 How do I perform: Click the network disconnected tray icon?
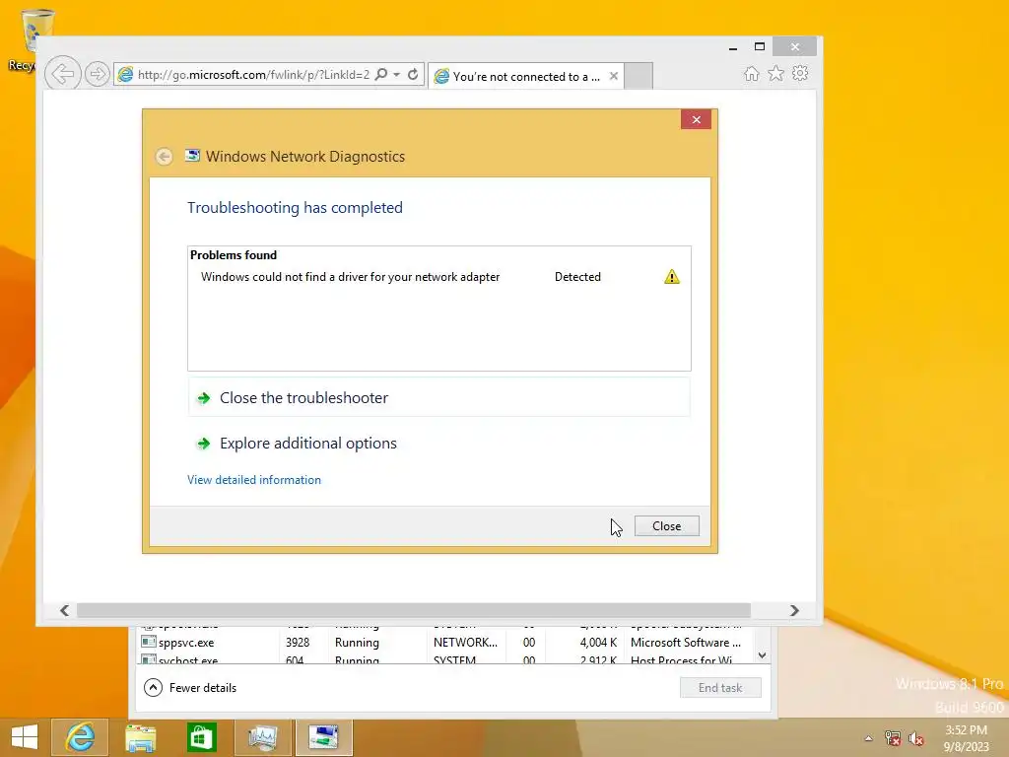893,738
